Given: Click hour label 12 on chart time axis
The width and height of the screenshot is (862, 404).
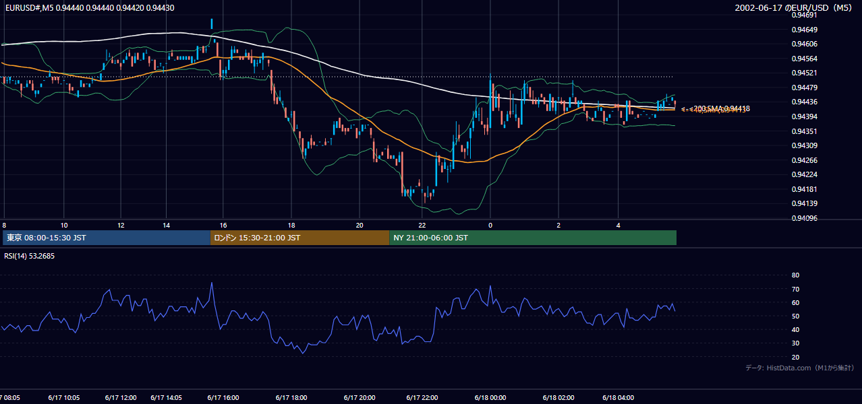Looking at the screenshot, I should [121, 225].
